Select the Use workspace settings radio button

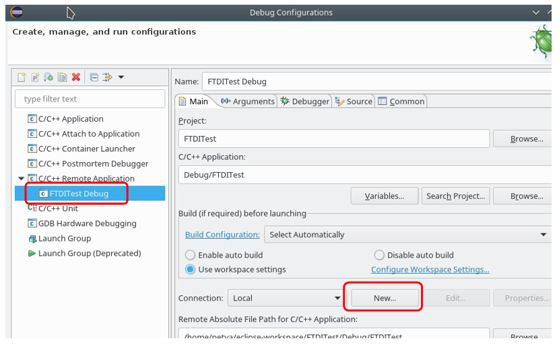click(x=191, y=270)
